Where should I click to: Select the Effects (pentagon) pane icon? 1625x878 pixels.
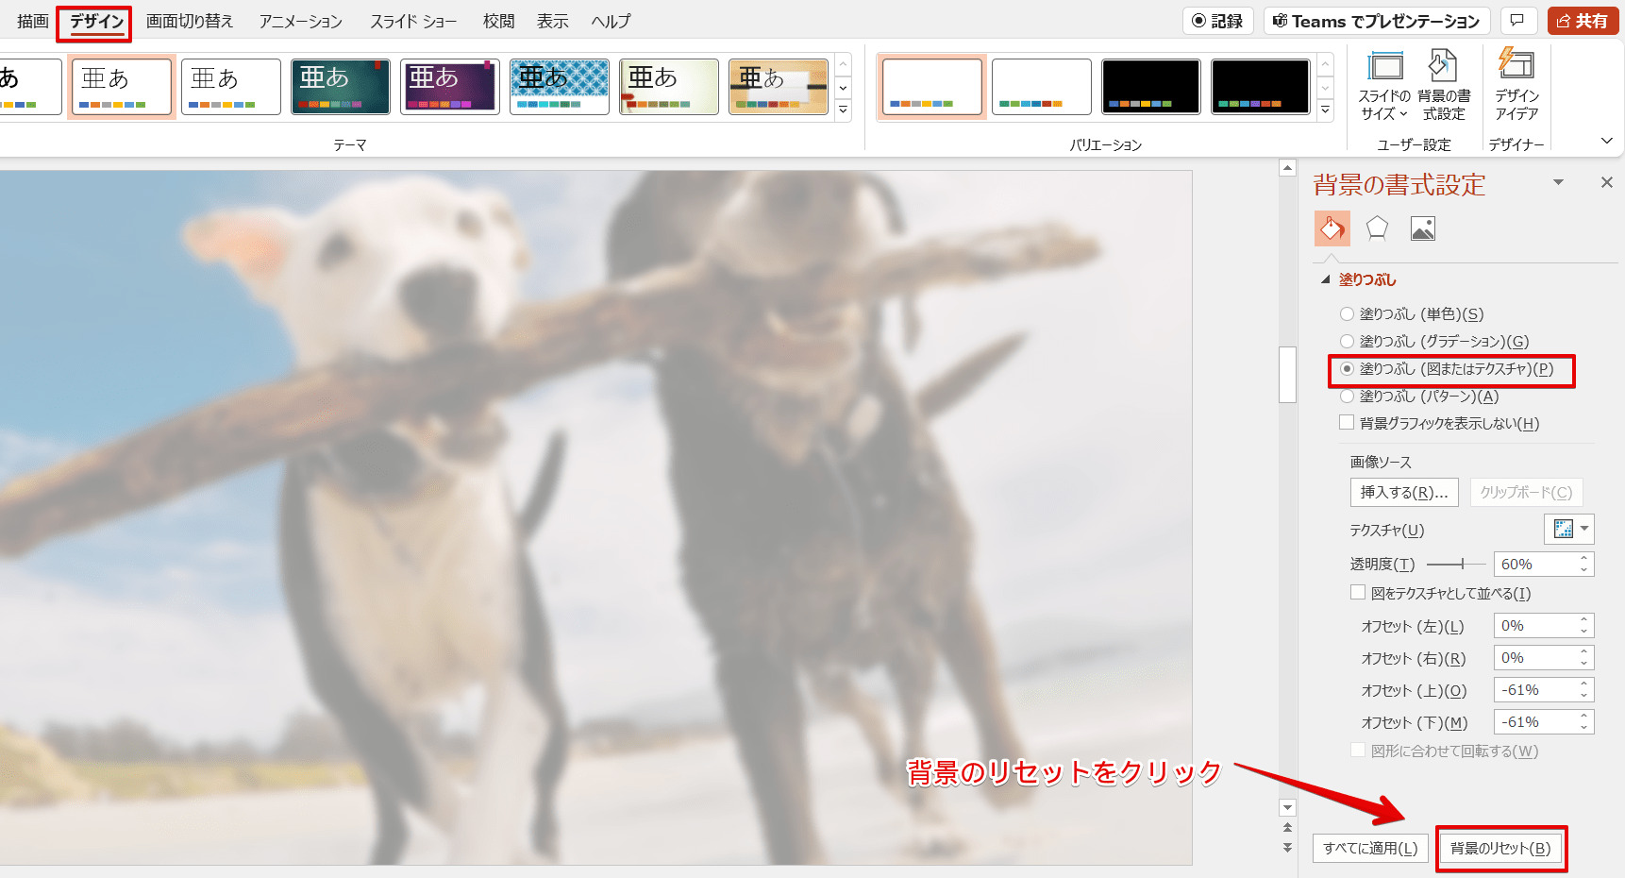click(1377, 228)
